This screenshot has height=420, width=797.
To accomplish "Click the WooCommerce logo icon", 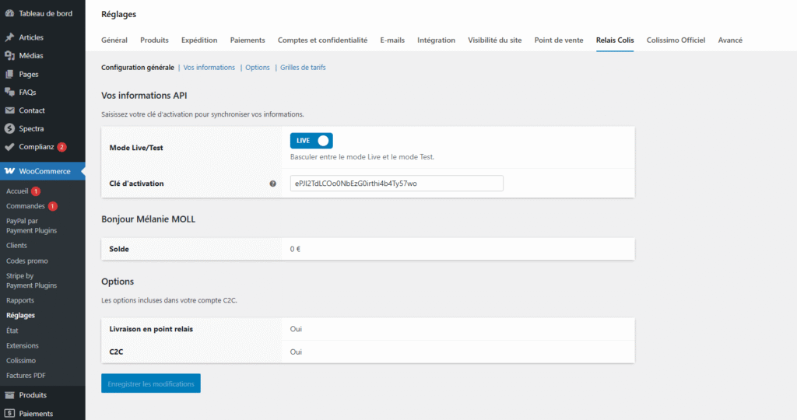I will point(9,171).
